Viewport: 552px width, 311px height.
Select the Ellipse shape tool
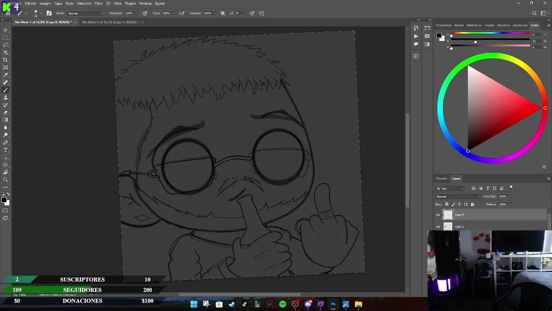pos(6,165)
